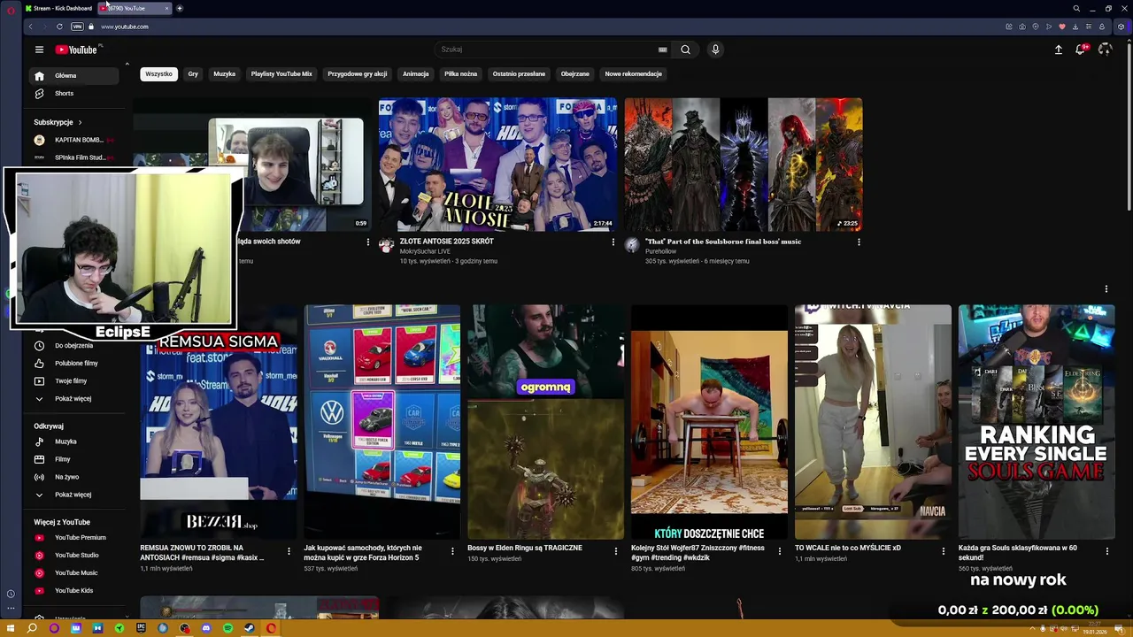The image size is (1133, 637).
Task: Open the Shorts shelf three-dot menu
Action: click(x=1106, y=288)
